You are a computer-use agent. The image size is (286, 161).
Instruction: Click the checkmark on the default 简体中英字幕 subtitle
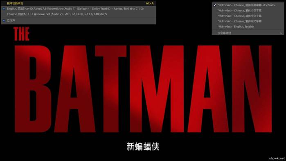[x=215, y=5]
